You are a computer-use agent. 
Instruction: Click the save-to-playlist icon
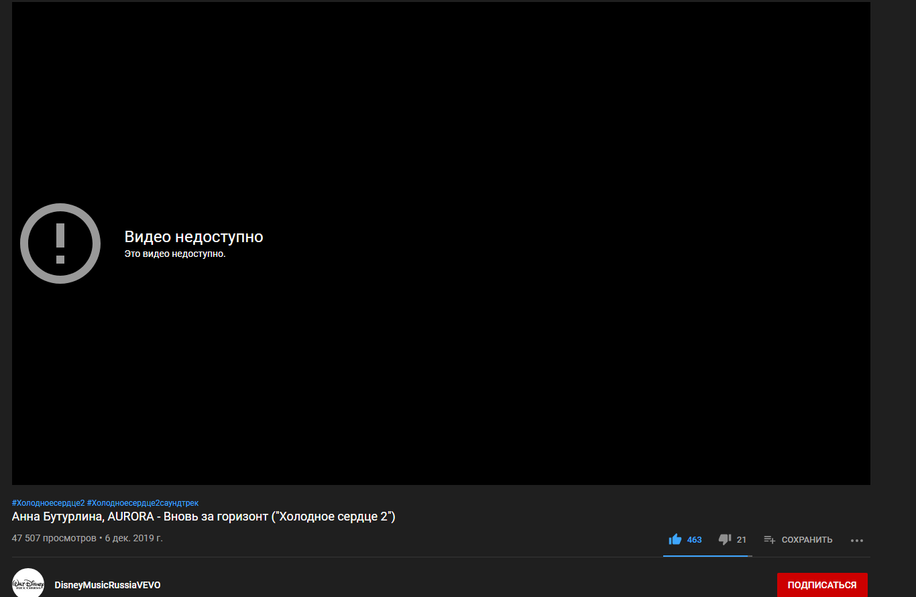(770, 539)
